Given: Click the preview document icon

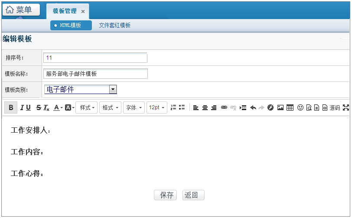Looking at the screenshot, I should coord(309,108).
